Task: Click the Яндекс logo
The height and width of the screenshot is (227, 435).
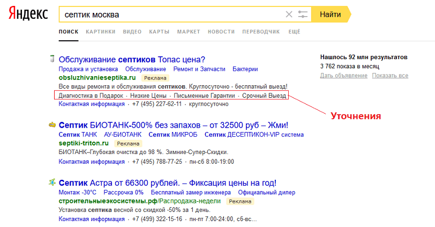Action: pyautogui.click(x=28, y=14)
